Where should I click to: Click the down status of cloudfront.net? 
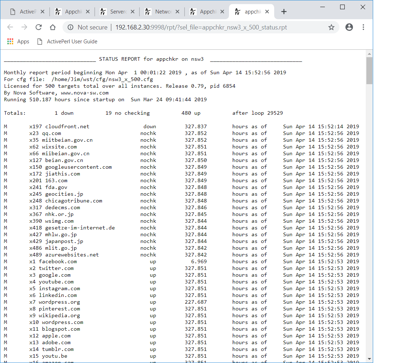(150, 126)
